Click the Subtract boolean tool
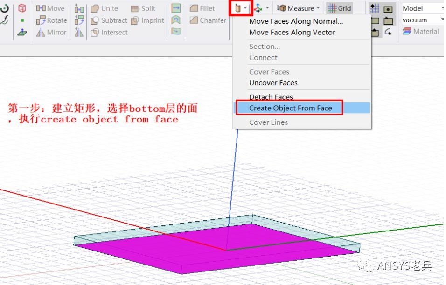Screen dimensions: 446x285 [109, 20]
